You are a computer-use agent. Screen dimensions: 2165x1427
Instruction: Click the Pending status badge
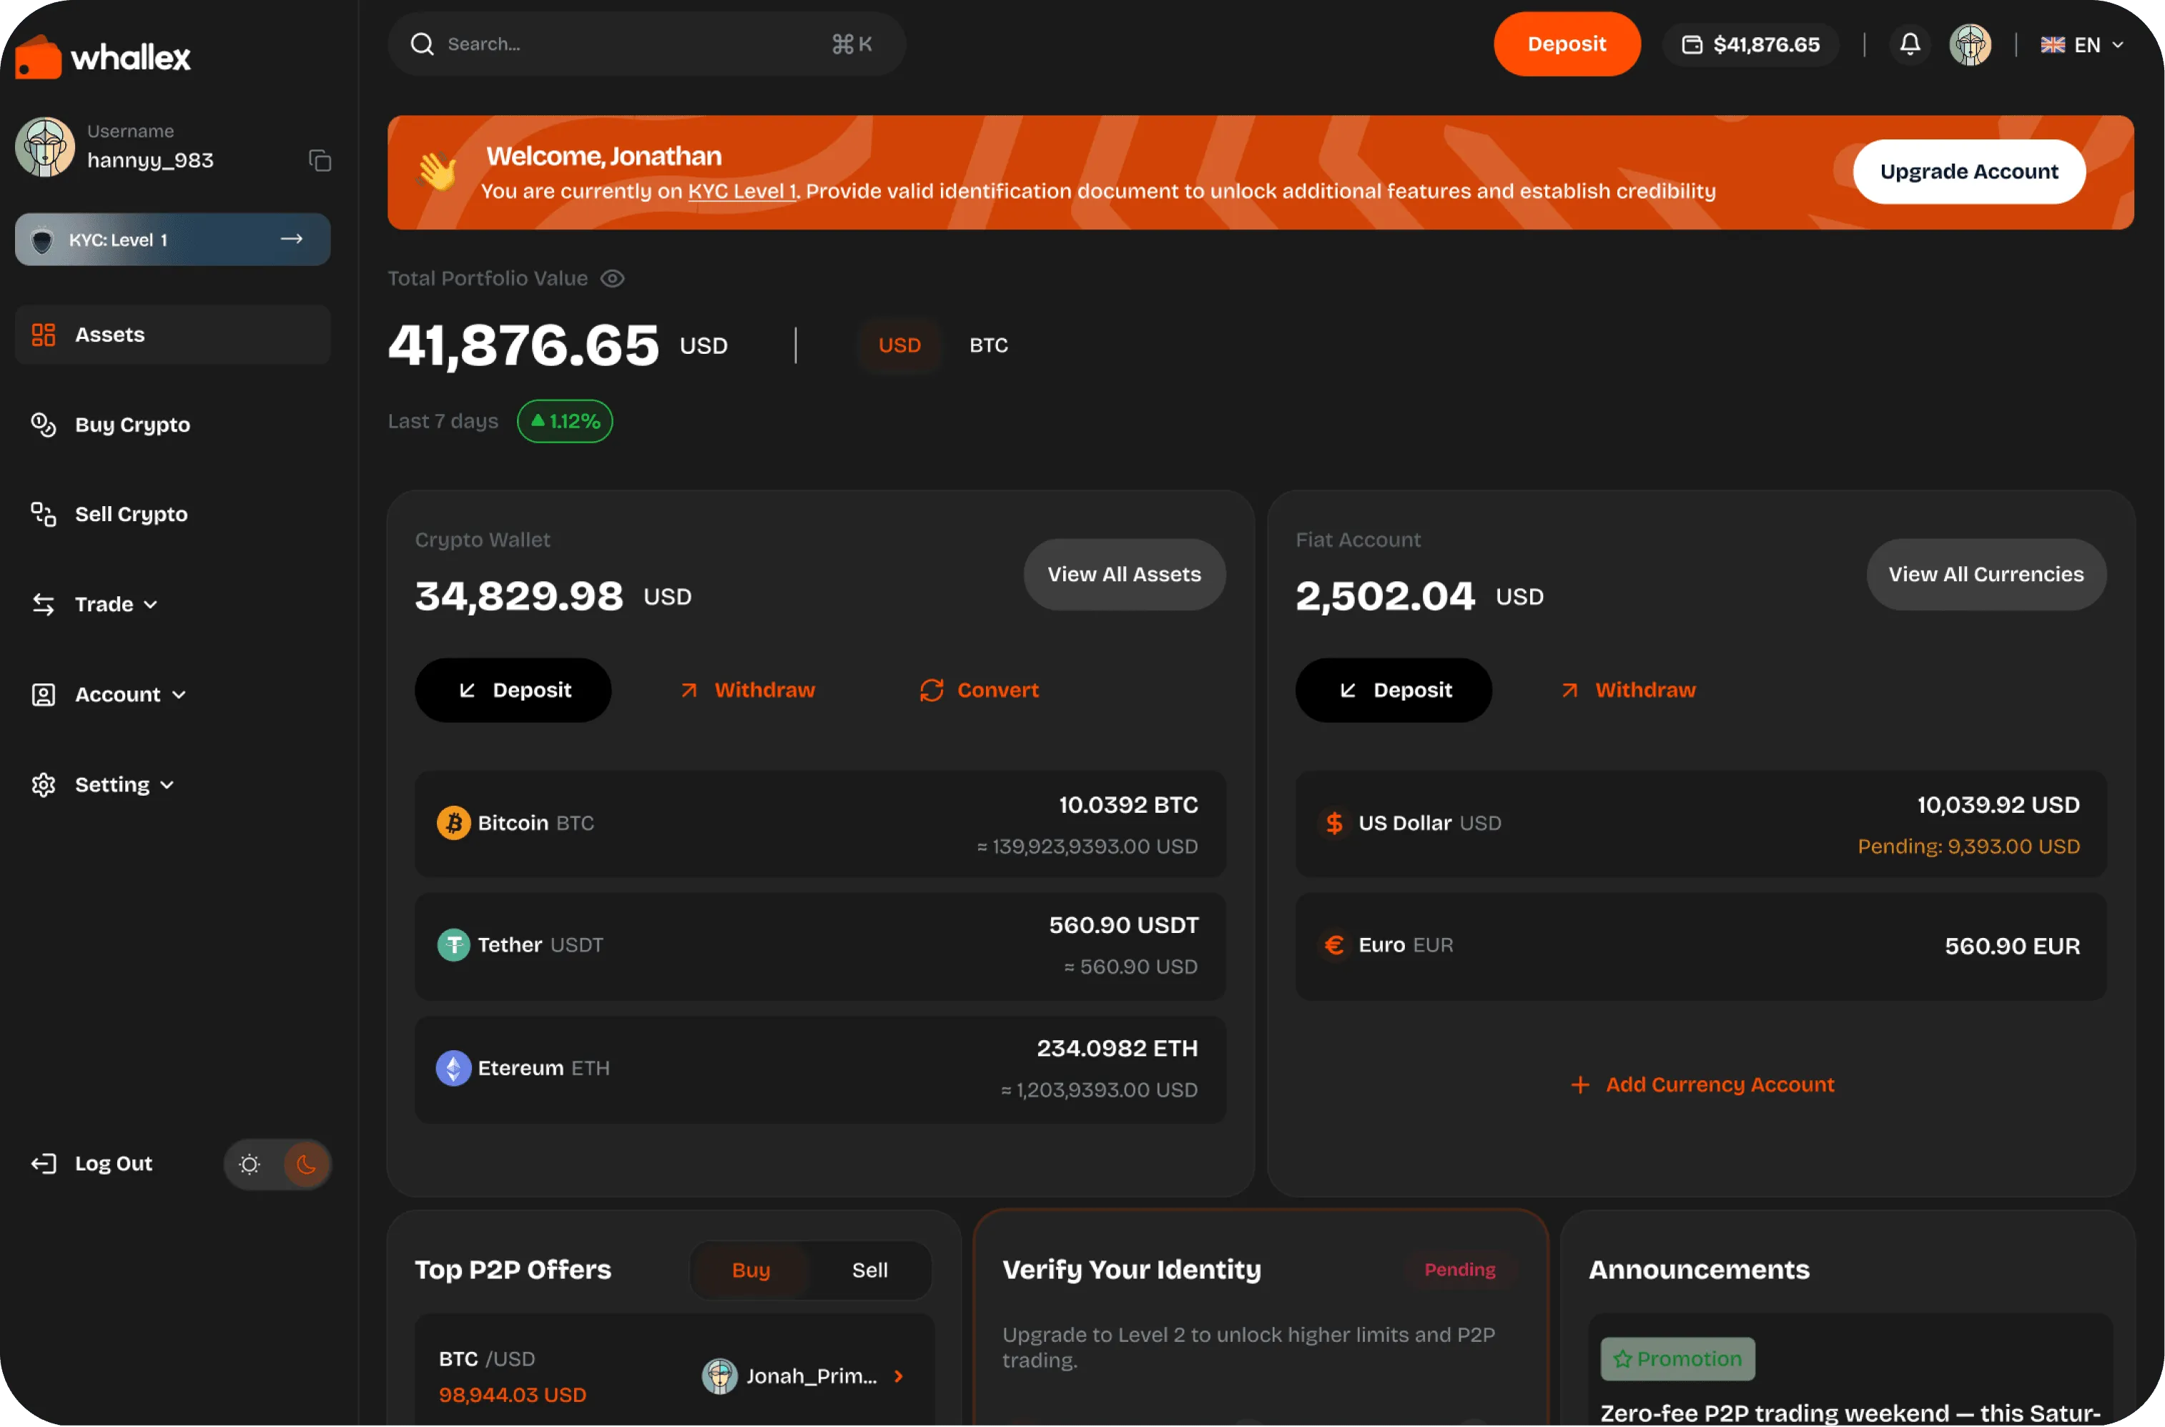[1460, 1270]
